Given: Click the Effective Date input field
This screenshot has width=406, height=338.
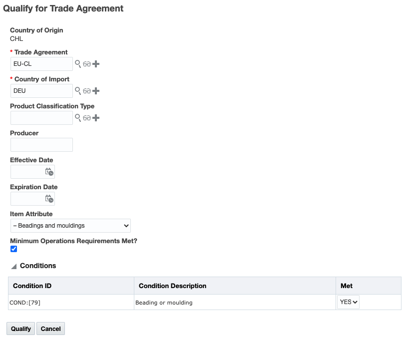Looking at the screenshot, I should pyautogui.click(x=27, y=172).
